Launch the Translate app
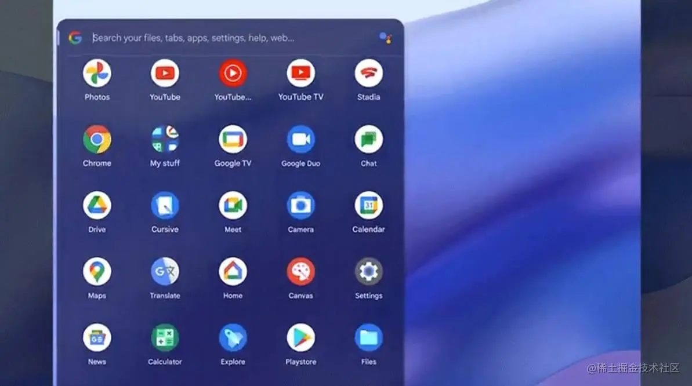Viewport: 692px width, 386px height. (165, 272)
